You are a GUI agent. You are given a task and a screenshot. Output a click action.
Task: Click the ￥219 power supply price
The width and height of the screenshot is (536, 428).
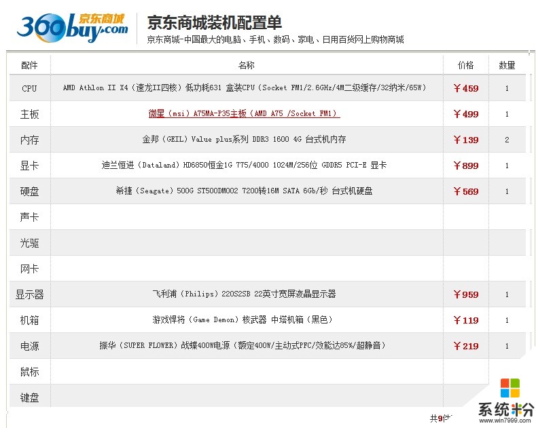click(x=465, y=346)
